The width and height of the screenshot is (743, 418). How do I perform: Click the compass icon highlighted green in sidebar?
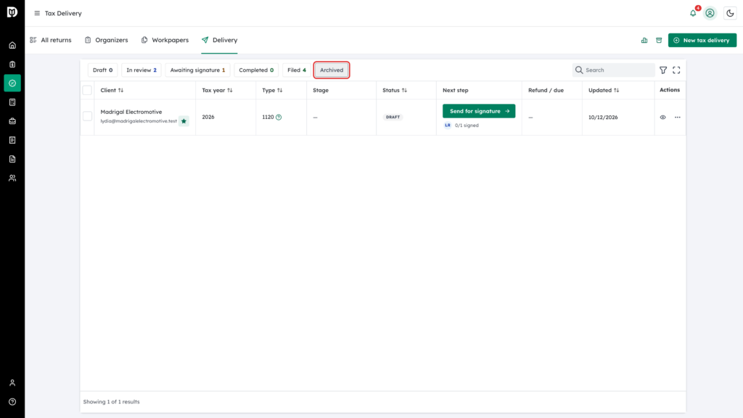click(x=12, y=83)
